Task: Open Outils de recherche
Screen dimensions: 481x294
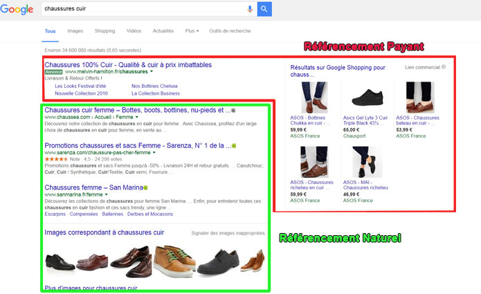Action: pos(230,31)
